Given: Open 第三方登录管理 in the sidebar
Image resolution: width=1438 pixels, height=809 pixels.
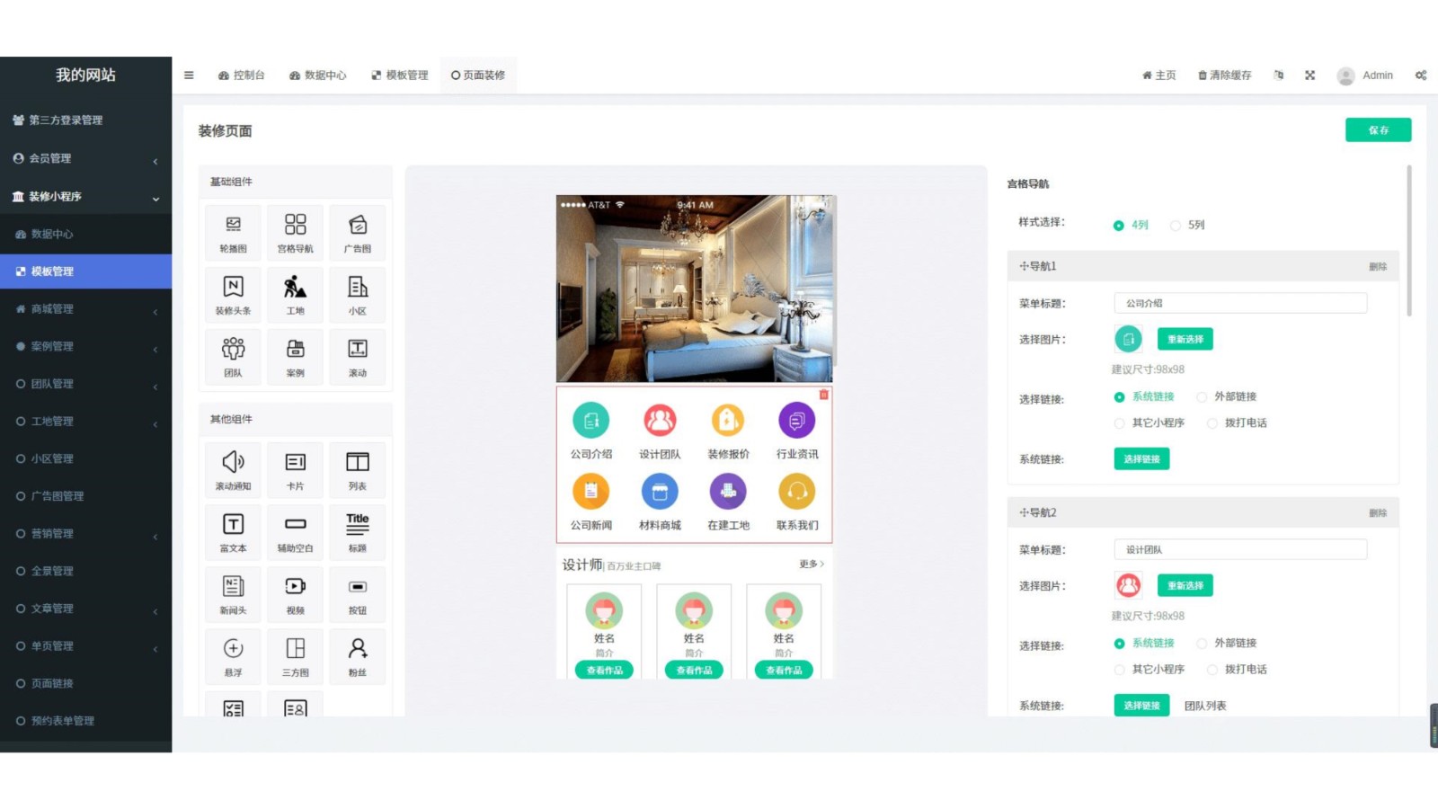Looking at the screenshot, I should (85, 120).
